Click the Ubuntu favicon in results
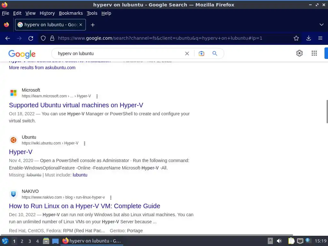328x246 pixels. (x=13, y=140)
